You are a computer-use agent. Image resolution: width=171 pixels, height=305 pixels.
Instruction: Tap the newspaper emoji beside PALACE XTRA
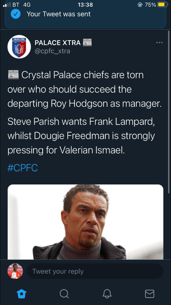click(87, 43)
